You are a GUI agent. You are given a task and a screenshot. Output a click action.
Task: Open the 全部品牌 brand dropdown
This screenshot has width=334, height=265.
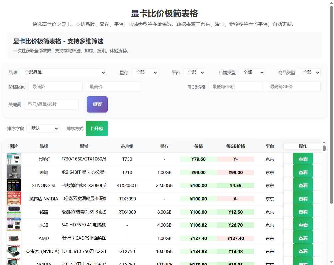coord(63,72)
